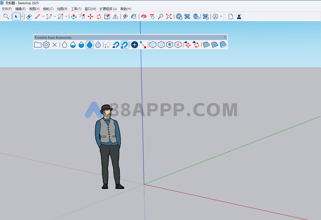Expand the Select tool dropdown arrow
This screenshot has width=321, height=220.
22,16
